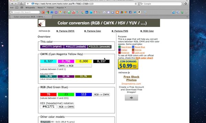Select the Color conversion browser tab
206x123 pixels.
[x=30, y=17]
